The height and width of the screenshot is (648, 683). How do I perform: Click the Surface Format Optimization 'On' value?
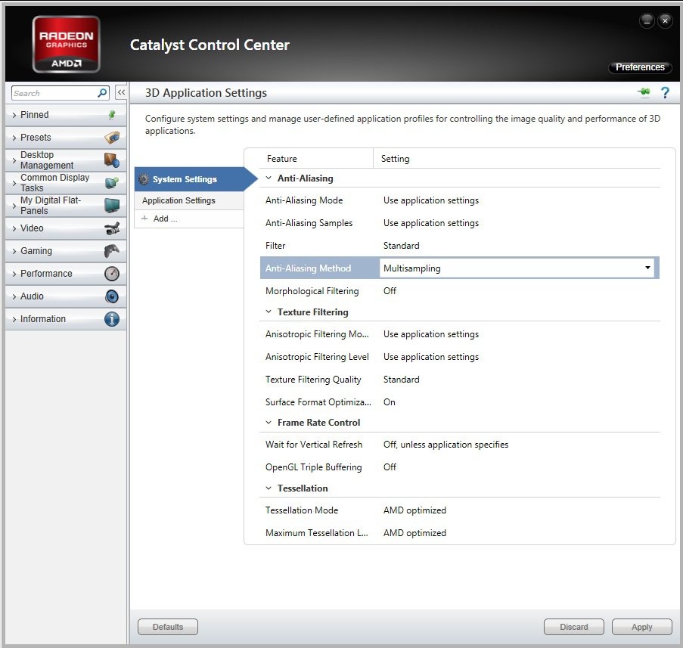tap(390, 402)
